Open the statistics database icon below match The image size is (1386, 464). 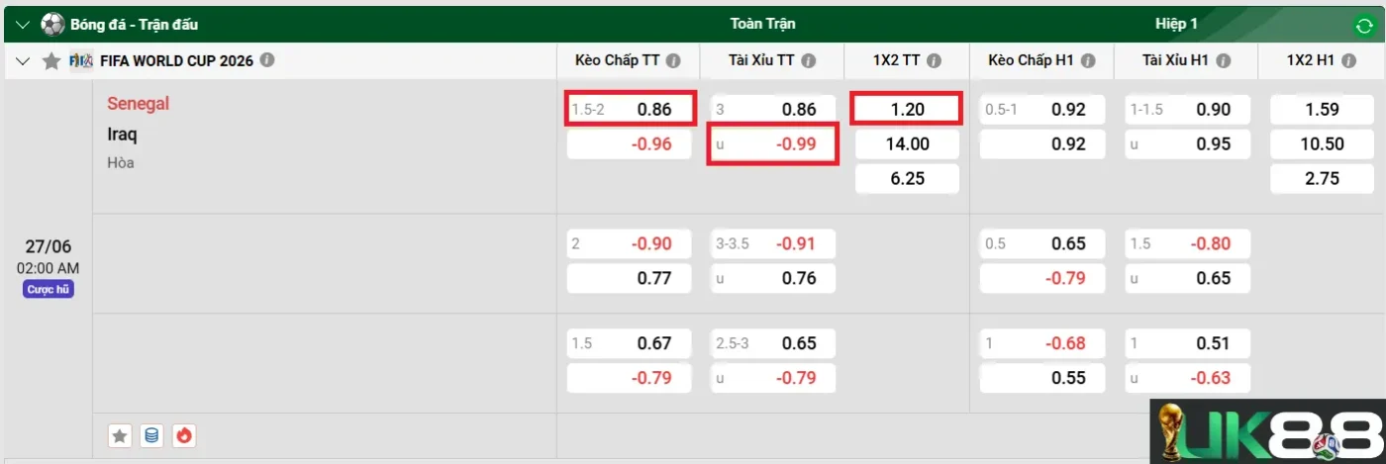[151, 435]
